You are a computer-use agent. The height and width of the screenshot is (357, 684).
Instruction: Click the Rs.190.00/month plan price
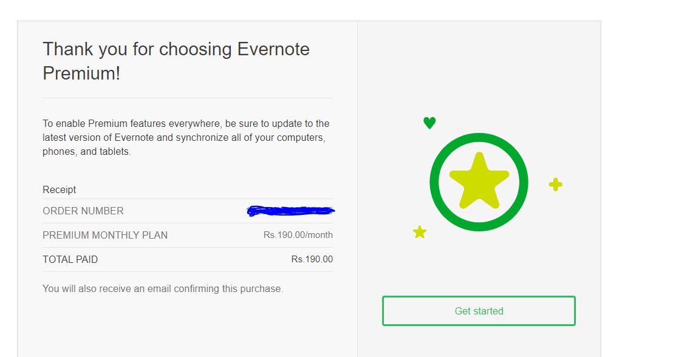pos(298,235)
